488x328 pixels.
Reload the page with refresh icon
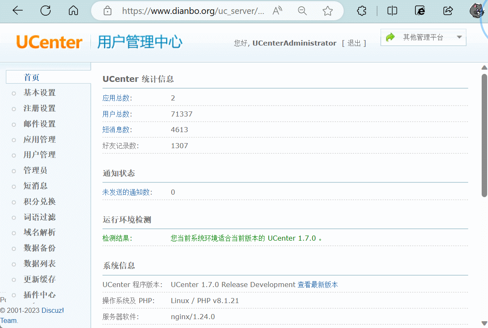pyautogui.click(x=46, y=11)
